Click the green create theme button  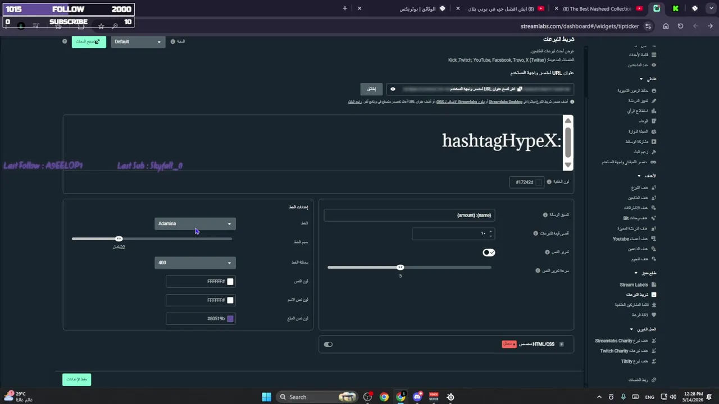click(x=89, y=42)
